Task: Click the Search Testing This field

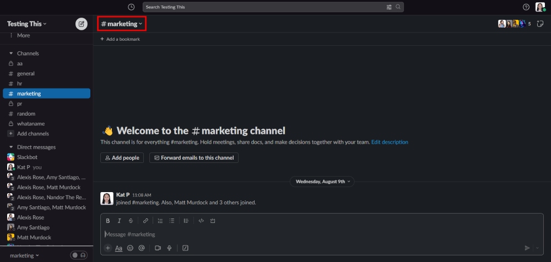Action: click(273, 7)
